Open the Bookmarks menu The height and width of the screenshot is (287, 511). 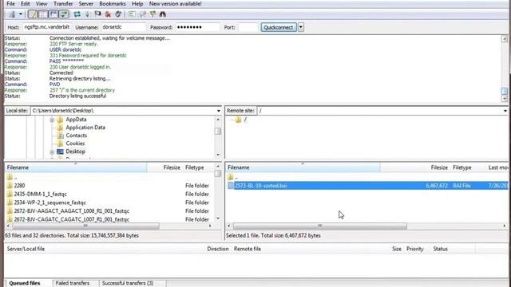tap(113, 4)
